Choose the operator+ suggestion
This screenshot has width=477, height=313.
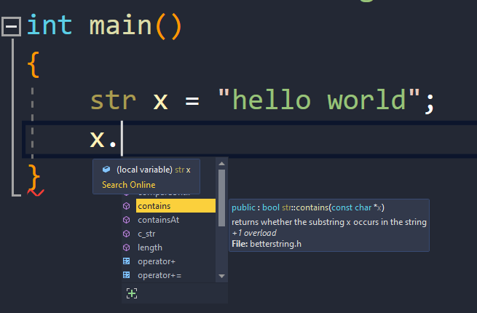point(157,261)
